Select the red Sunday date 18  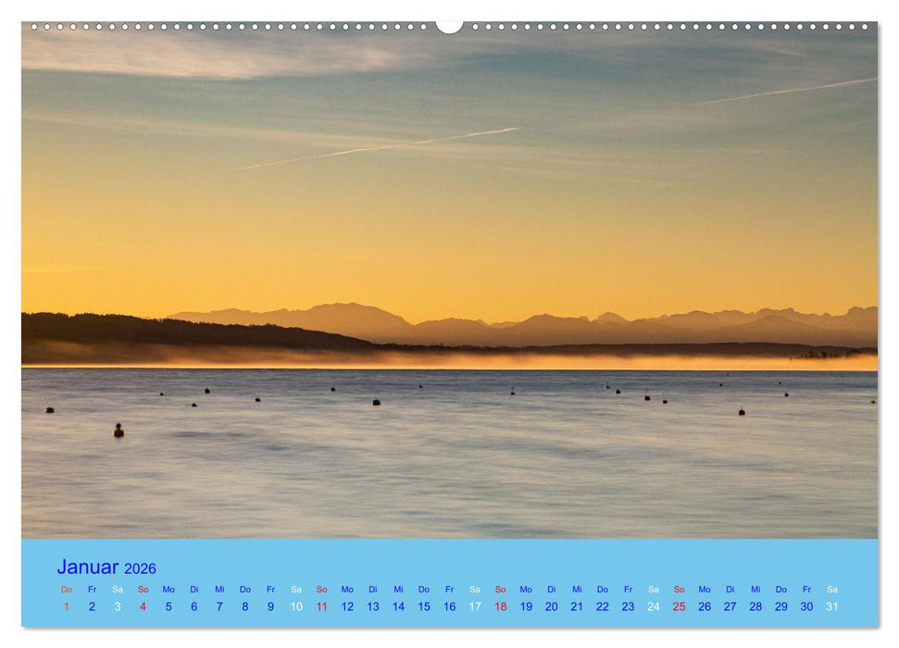pyautogui.click(x=501, y=604)
